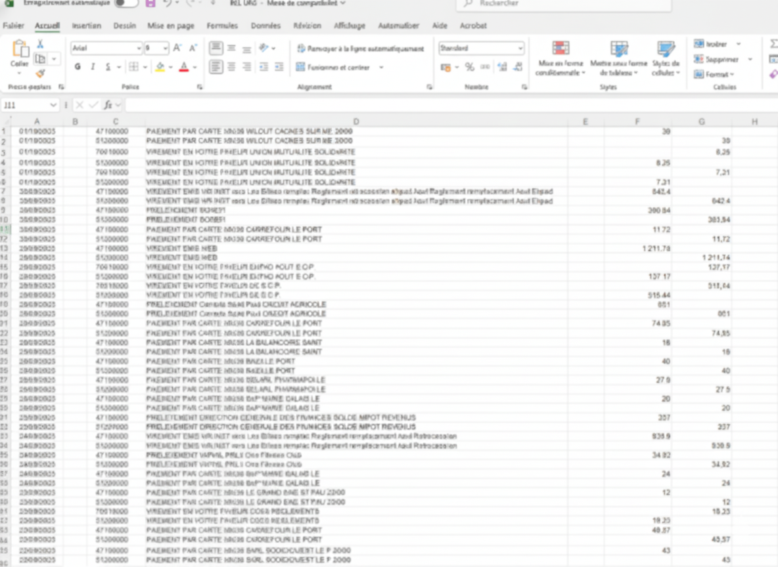Select column D header
This screenshot has width=778, height=567.
point(355,121)
